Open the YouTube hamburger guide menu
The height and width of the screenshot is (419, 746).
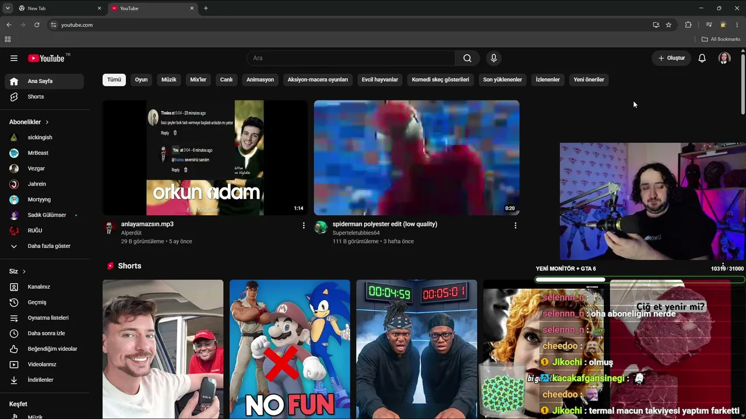click(14, 58)
